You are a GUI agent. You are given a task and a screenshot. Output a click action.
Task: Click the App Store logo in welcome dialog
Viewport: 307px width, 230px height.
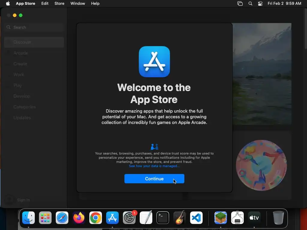pyautogui.click(x=154, y=62)
